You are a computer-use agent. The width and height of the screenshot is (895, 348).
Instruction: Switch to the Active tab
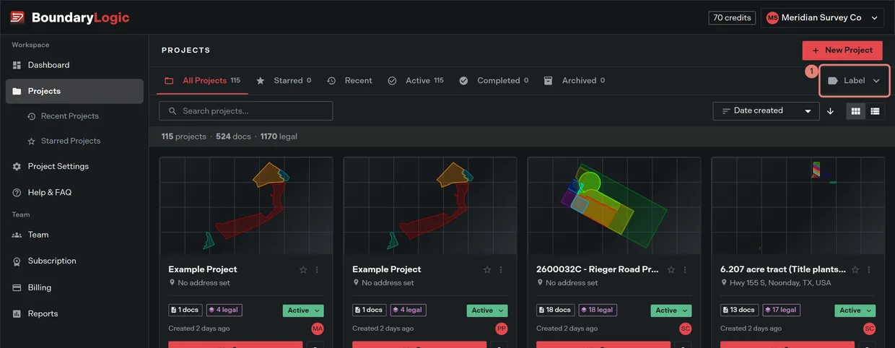pyautogui.click(x=416, y=81)
